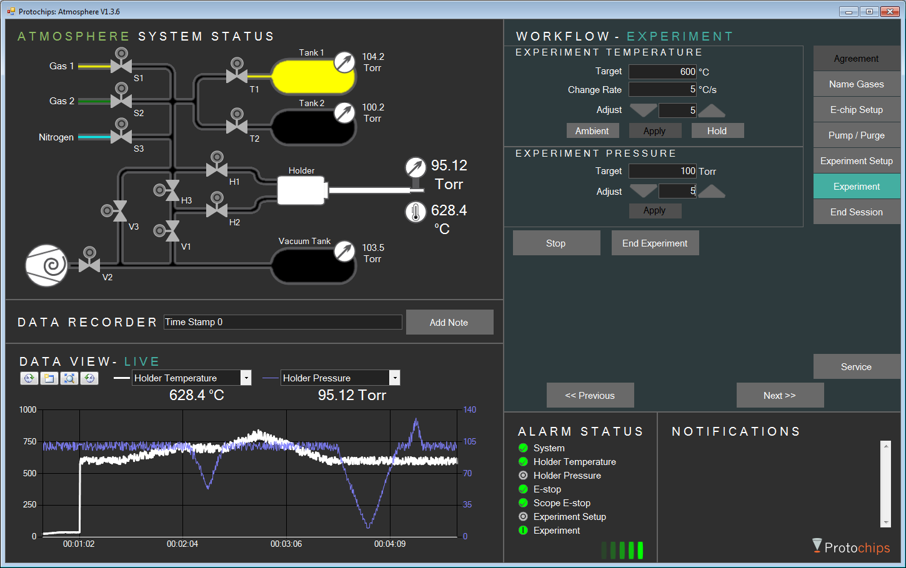Click the holder temperature thermometer icon
This screenshot has width=906, height=568.
coord(416,212)
